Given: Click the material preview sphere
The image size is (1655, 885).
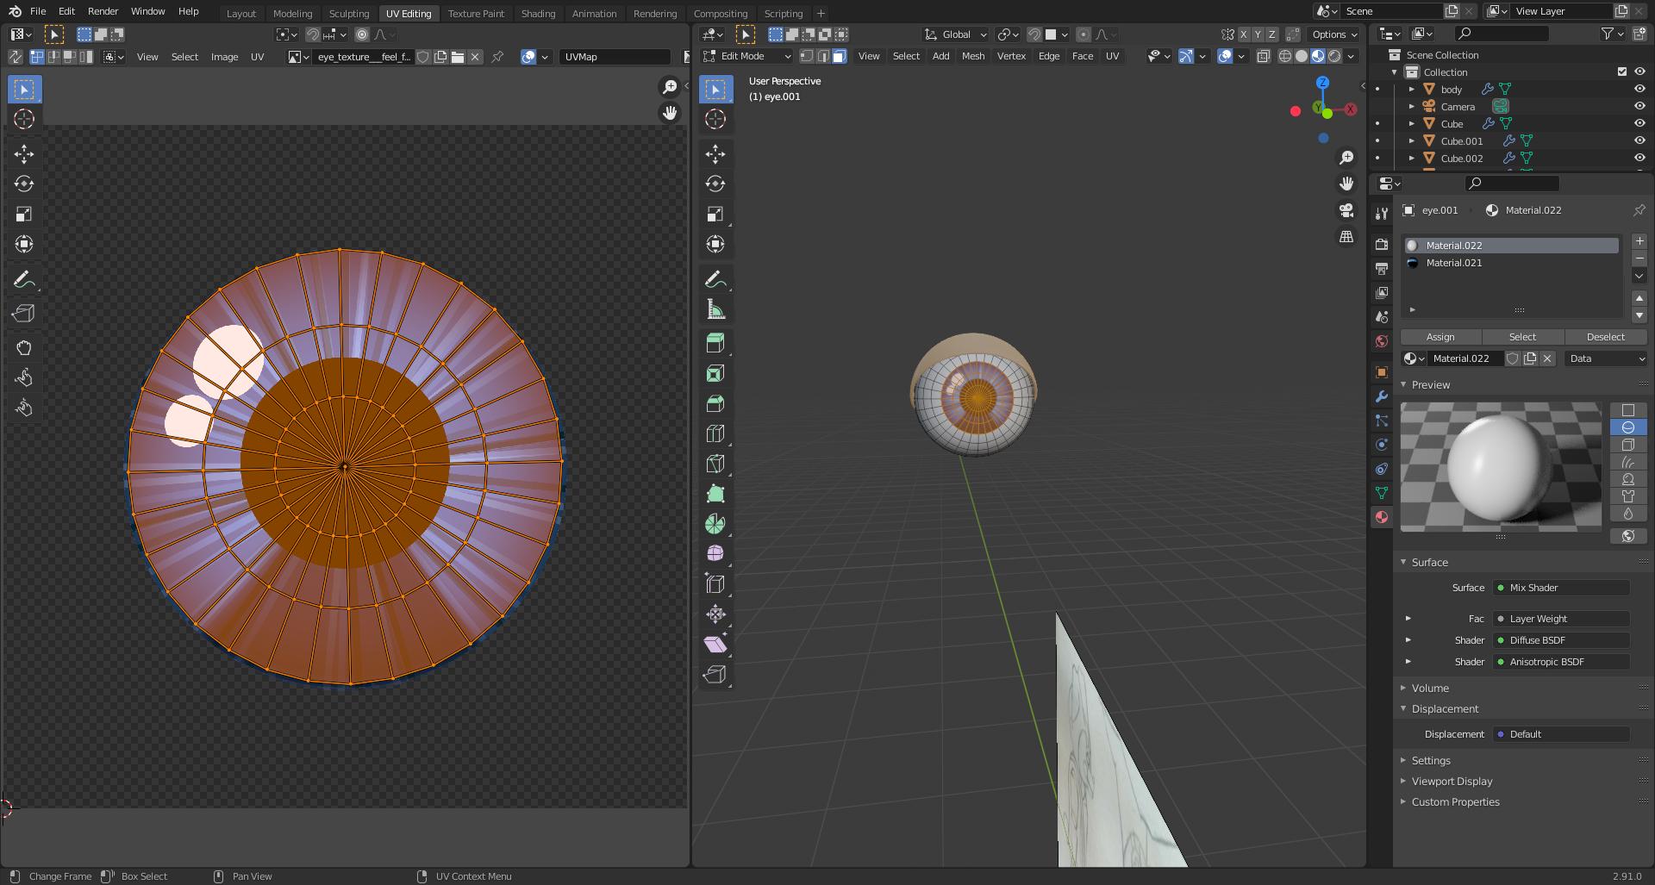Looking at the screenshot, I should tap(1501, 466).
